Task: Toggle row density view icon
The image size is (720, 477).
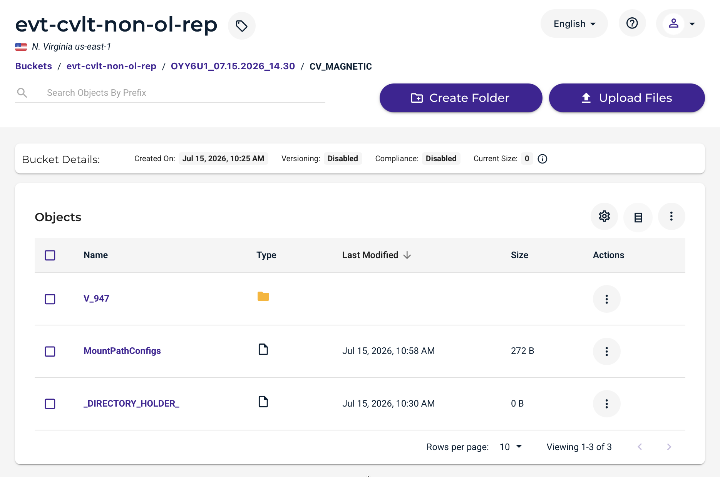Action: click(x=638, y=217)
